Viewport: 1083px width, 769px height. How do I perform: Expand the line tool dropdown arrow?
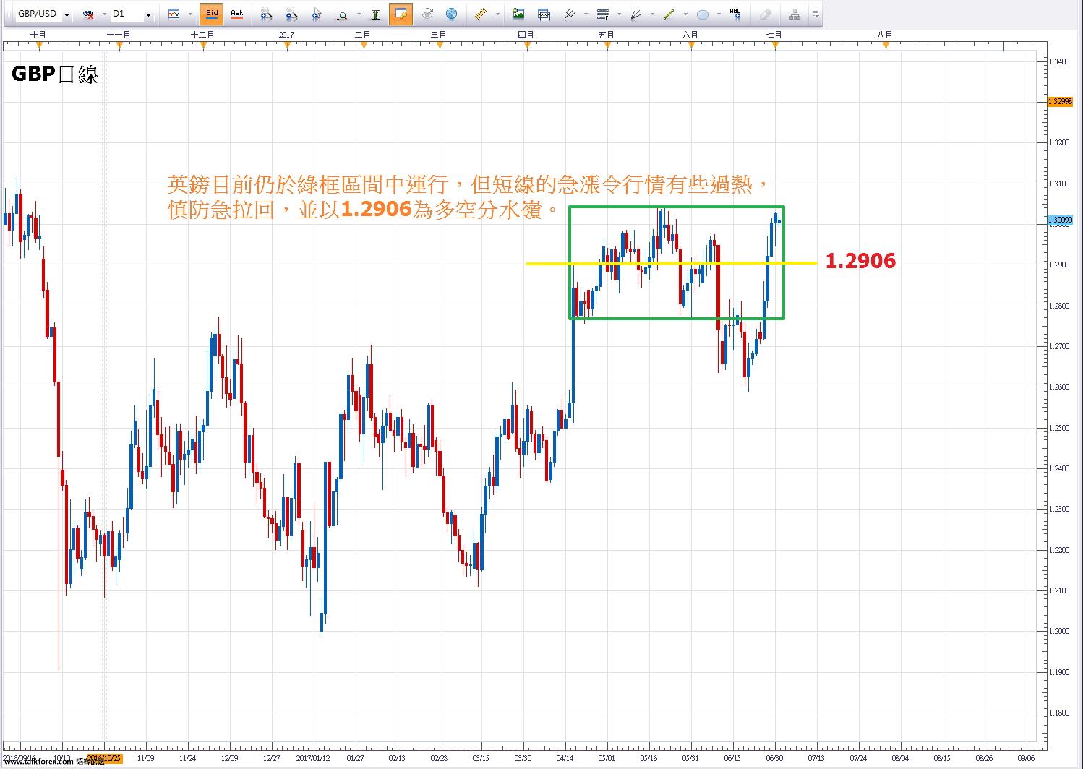tap(686, 14)
